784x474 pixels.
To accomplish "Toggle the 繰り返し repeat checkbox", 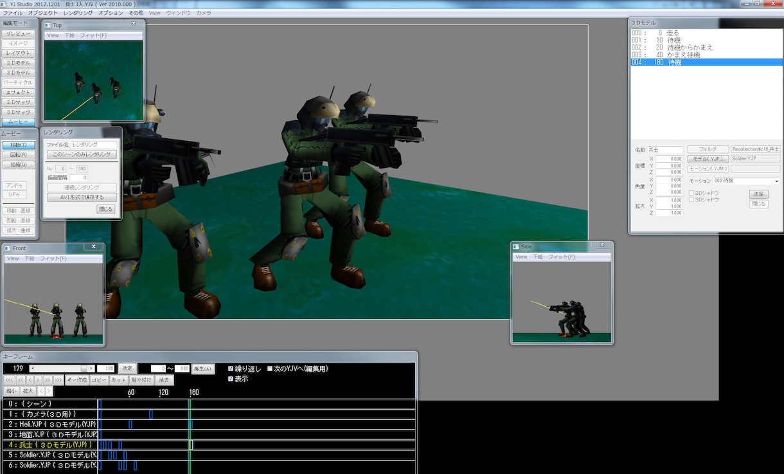I will tap(231, 369).
